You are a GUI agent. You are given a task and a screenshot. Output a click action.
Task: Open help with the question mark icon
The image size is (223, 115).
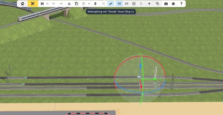[x=181, y=4]
